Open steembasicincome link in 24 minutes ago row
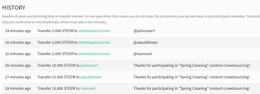Screen dimensions: 260x94 click(x=94, y=31)
